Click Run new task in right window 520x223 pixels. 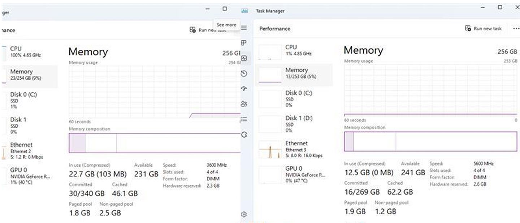[484, 28]
